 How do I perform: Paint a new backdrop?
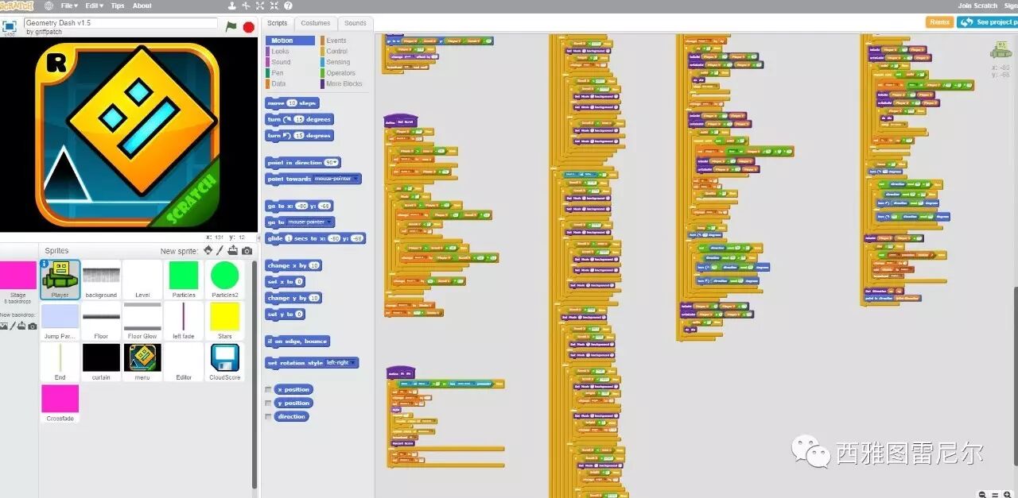(14, 326)
